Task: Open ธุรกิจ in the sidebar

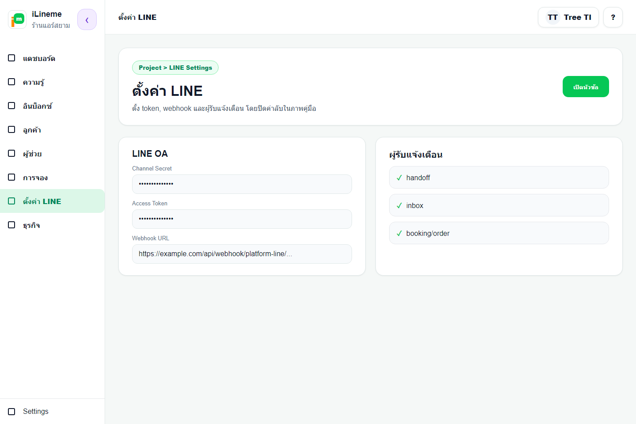Action: 52,225
